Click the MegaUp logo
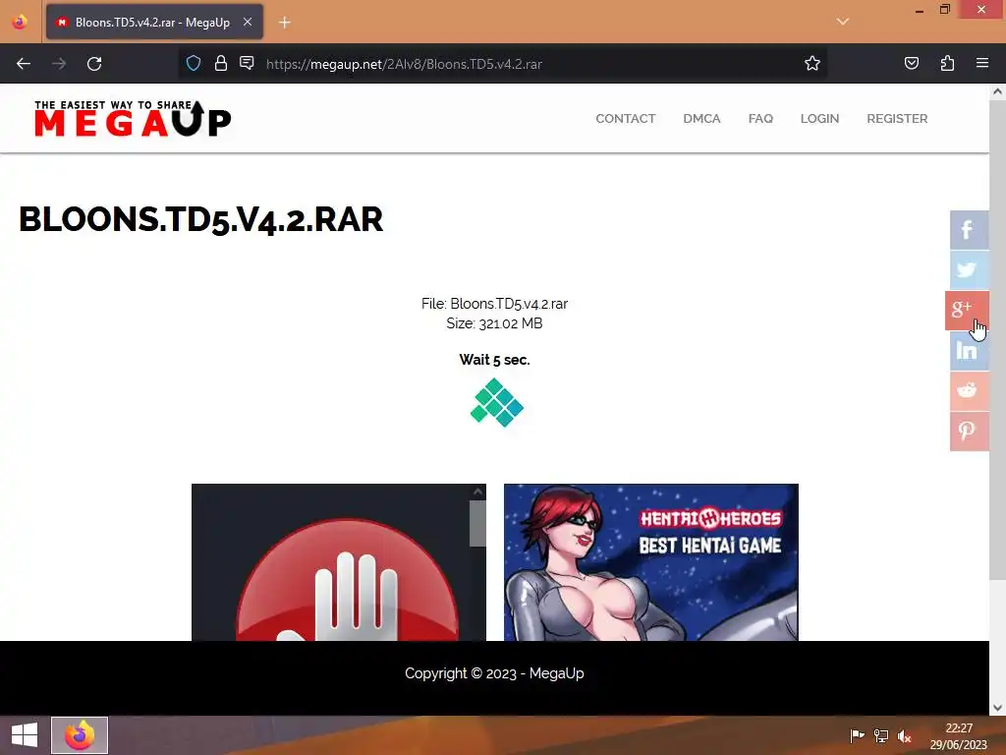1006x755 pixels. [x=133, y=119]
